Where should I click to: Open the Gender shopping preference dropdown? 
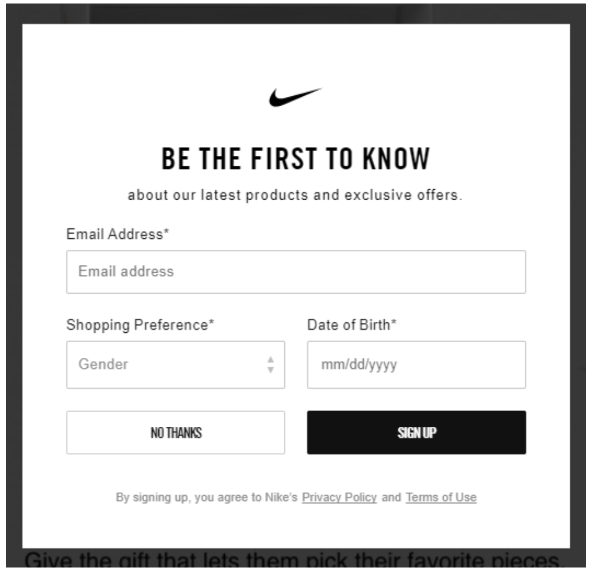pyautogui.click(x=169, y=365)
